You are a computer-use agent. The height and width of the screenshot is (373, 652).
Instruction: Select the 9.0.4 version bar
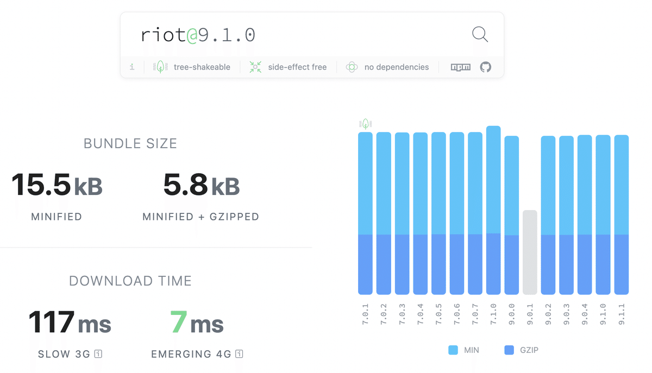[x=585, y=214]
